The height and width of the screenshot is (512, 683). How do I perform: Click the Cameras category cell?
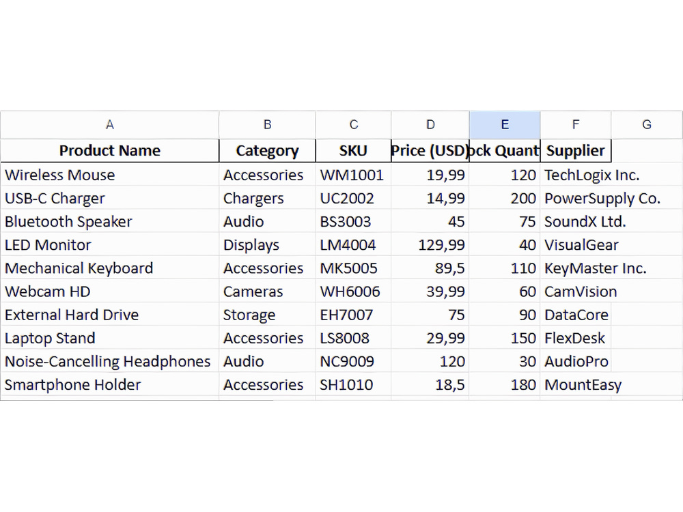[268, 291]
